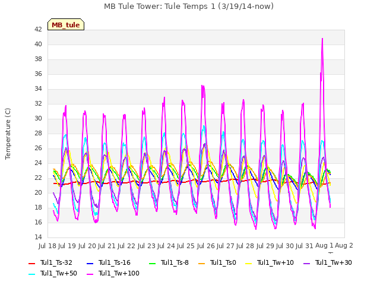The height and width of the screenshot is (285, 380).
Task: Click the Temperature (C) axis label
Action: tap(8, 134)
